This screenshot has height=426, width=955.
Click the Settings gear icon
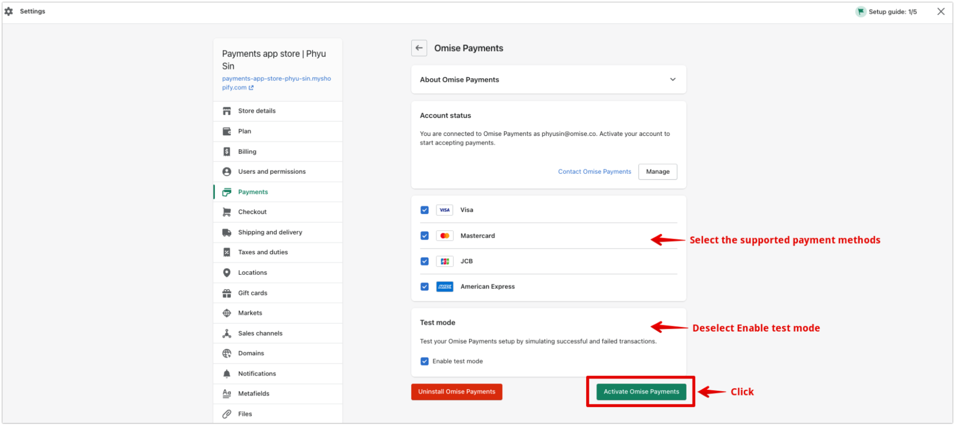(x=9, y=11)
